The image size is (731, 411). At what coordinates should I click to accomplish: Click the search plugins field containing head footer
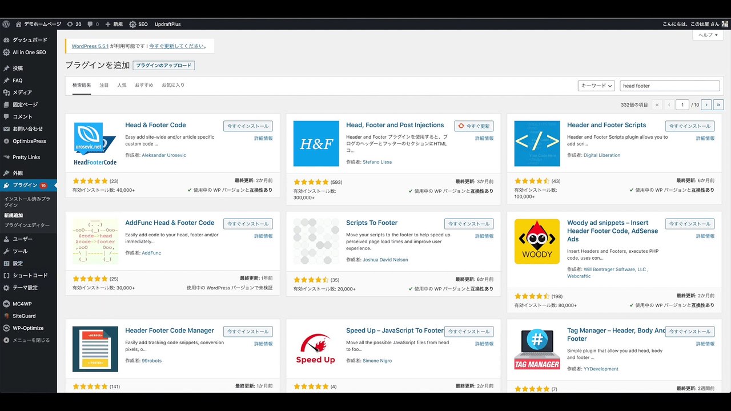[x=670, y=86]
